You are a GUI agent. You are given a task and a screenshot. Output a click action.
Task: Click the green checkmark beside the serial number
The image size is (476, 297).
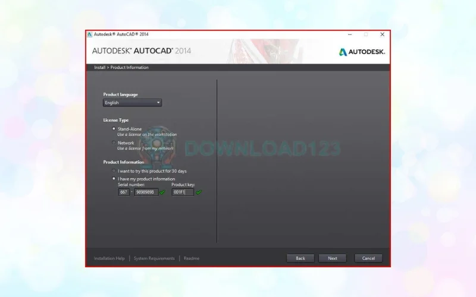(162, 192)
